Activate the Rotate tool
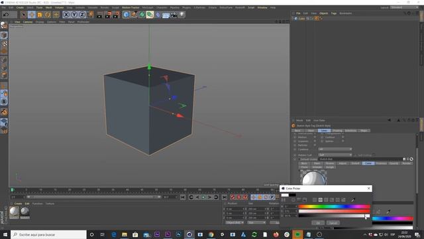Screen dimensions: 424x239 click(x=48, y=15)
